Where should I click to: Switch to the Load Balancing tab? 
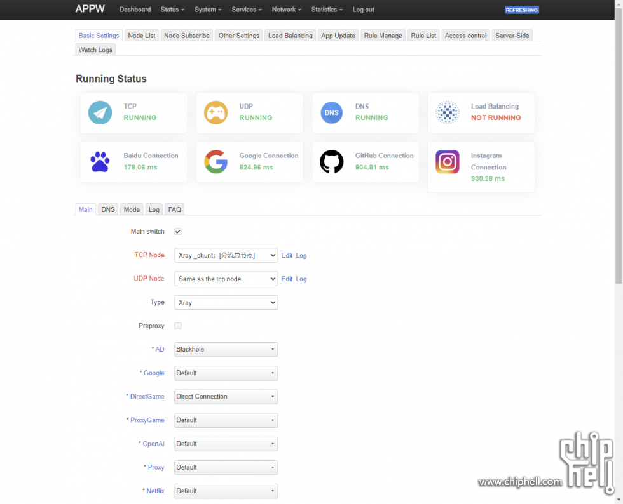[291, 36]
